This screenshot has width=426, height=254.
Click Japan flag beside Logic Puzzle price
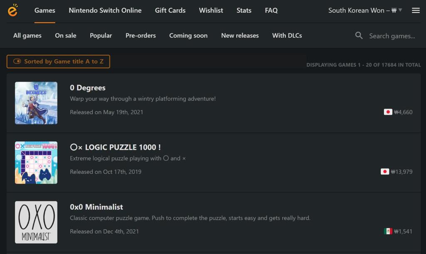click(x=385, y=172)
